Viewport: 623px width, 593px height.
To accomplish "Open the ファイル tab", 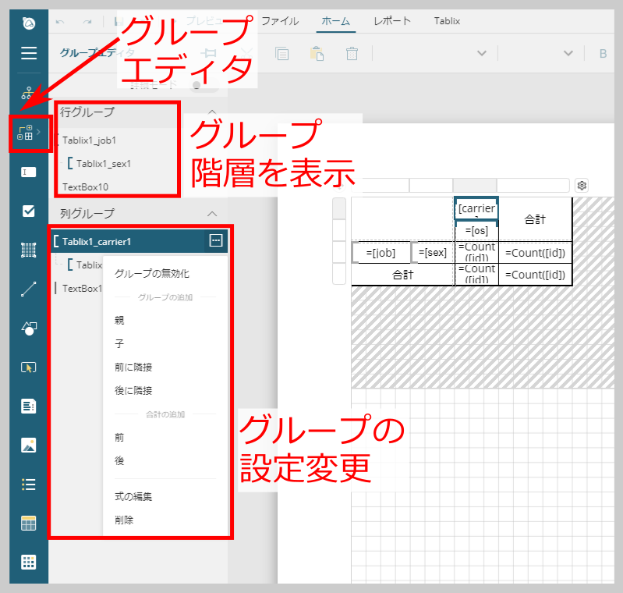I will click(x=280, y=21).
